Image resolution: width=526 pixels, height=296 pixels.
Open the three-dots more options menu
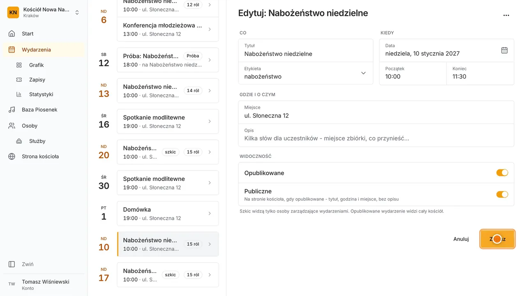506,15
